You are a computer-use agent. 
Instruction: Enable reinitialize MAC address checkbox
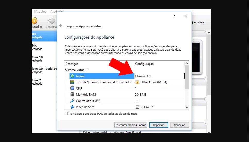click(66, 114)
